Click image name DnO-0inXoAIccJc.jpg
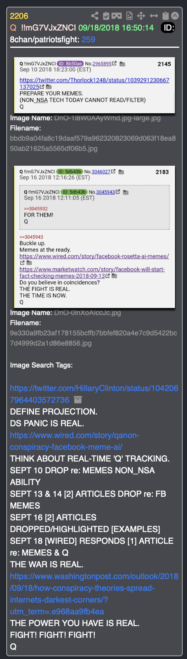Viewport: 187px width, 659px height. tap(87, 313)
